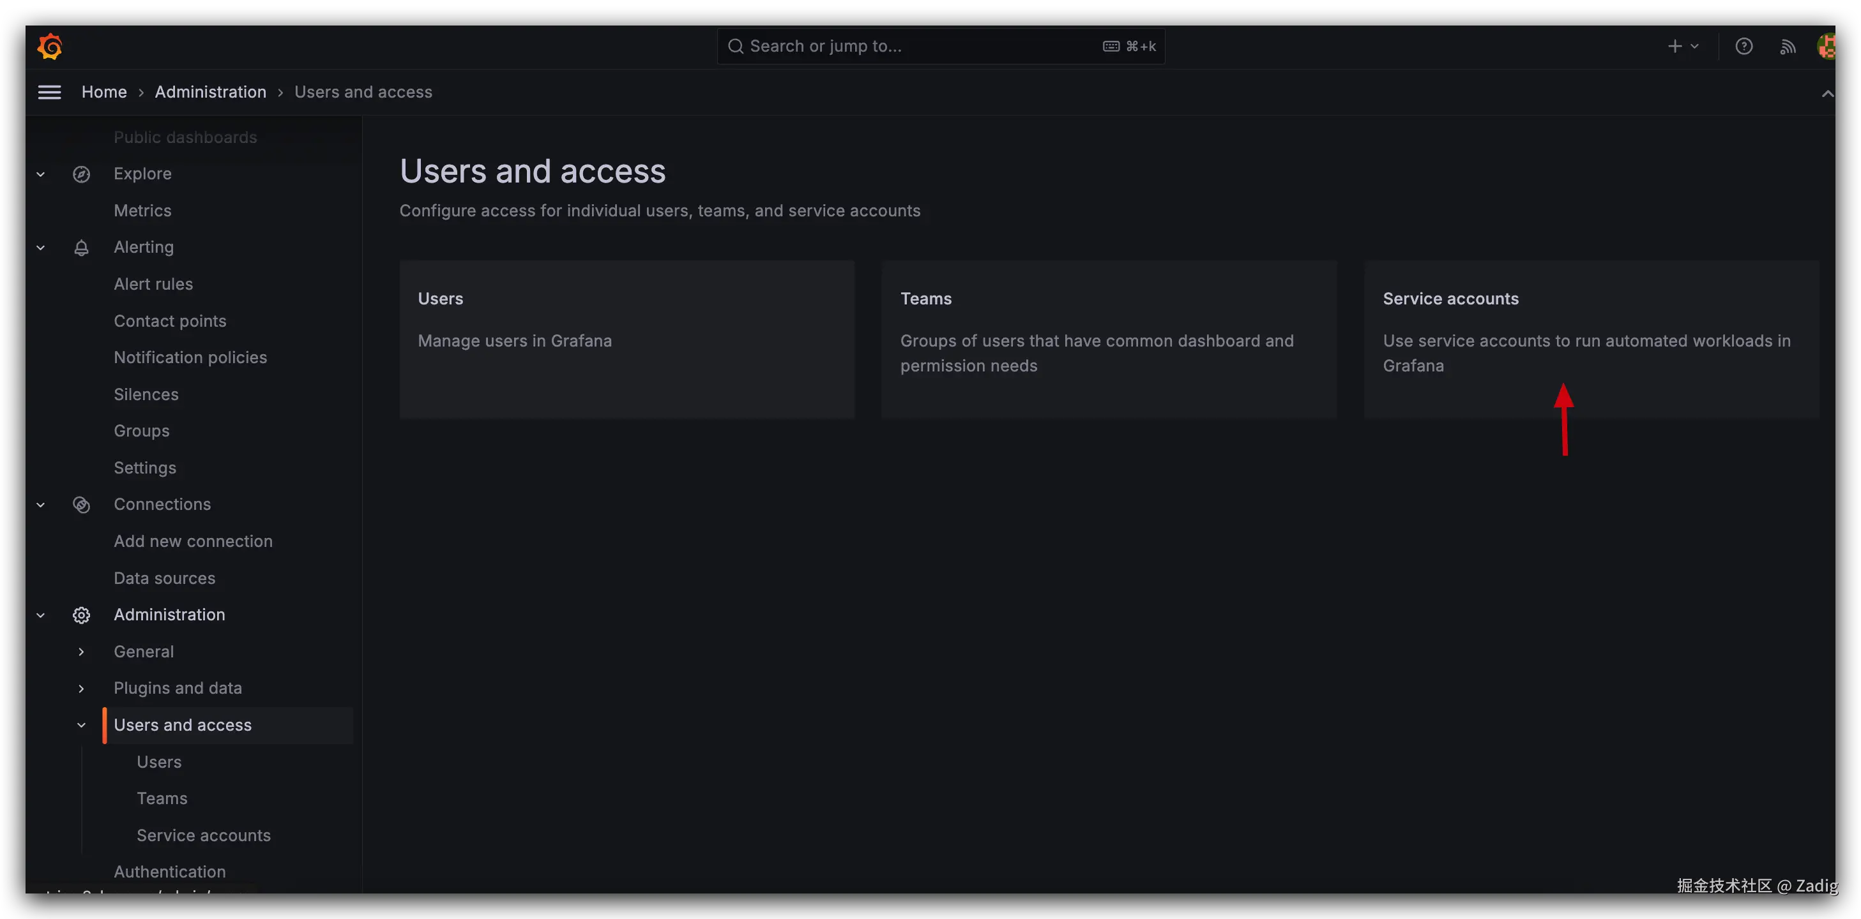Image resolution: width=1861 pixels, height=919 pixels.
Task: Click the user profile avatar
Action: pos(1826,46)
